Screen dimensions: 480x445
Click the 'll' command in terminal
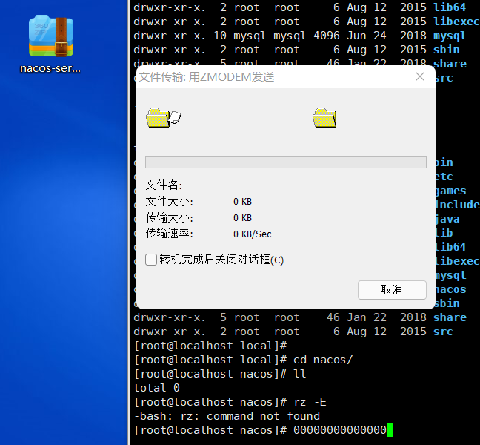[300, 374]
